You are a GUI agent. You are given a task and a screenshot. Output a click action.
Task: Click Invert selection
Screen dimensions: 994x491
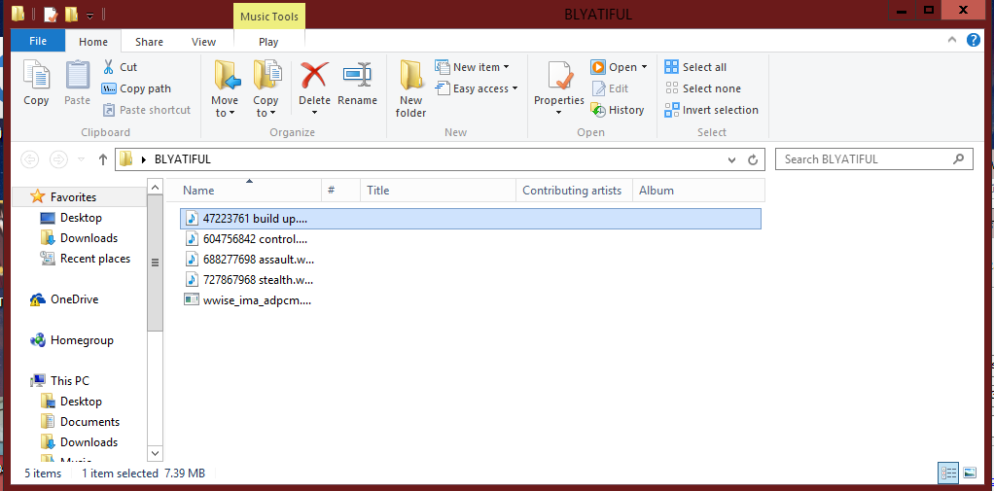(x=711, y=110)
